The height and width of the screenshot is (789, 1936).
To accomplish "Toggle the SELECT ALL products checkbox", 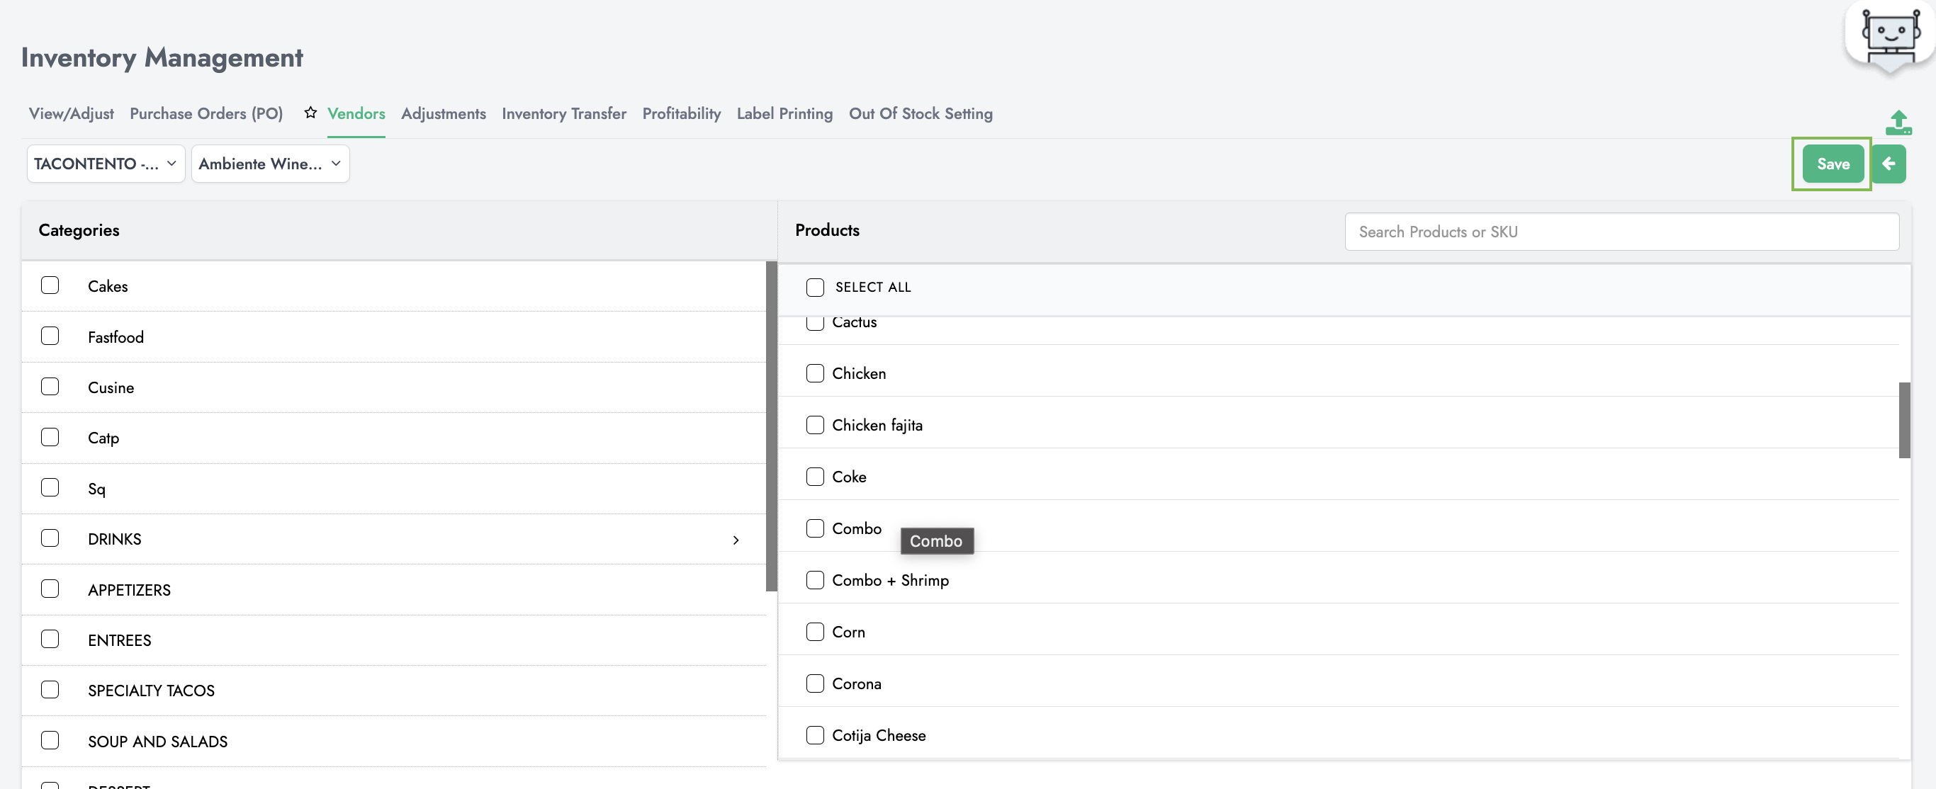I will (816, 287).
